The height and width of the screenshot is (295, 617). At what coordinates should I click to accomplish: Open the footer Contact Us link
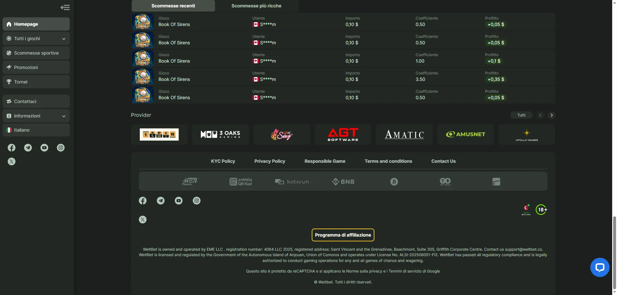[x=443, y=161]
